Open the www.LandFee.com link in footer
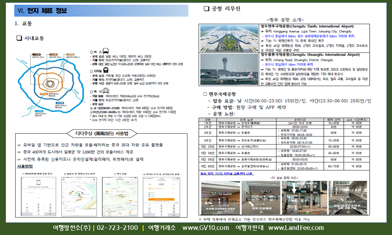392x235 pixels. (x=296, y=228)
